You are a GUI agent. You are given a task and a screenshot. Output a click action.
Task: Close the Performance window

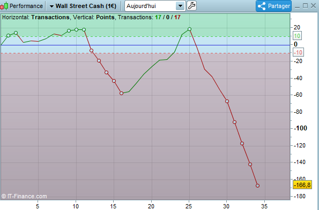click(313, 6)
